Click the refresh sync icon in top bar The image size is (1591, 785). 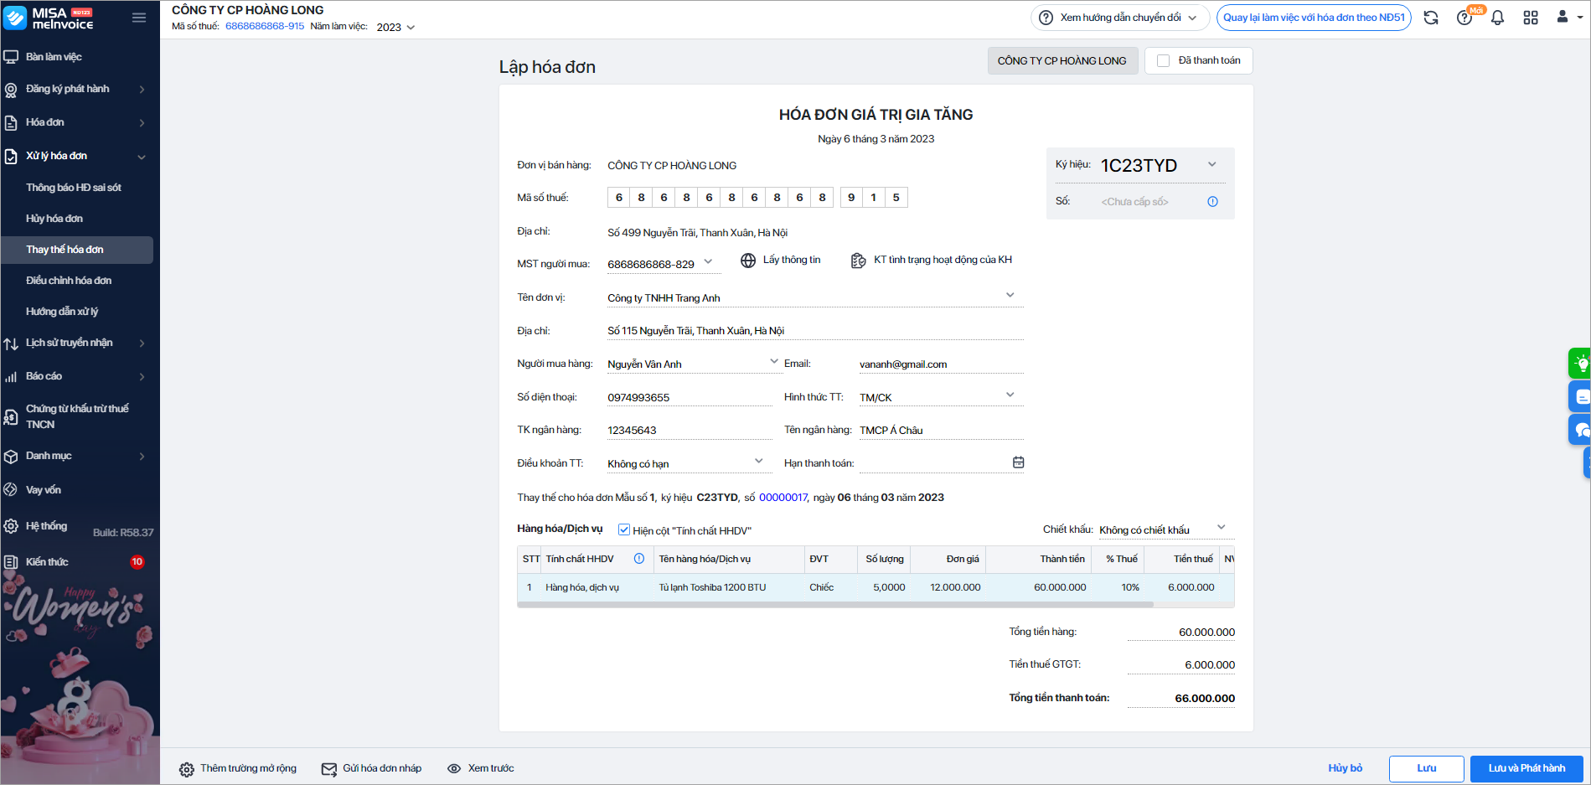1431,18
